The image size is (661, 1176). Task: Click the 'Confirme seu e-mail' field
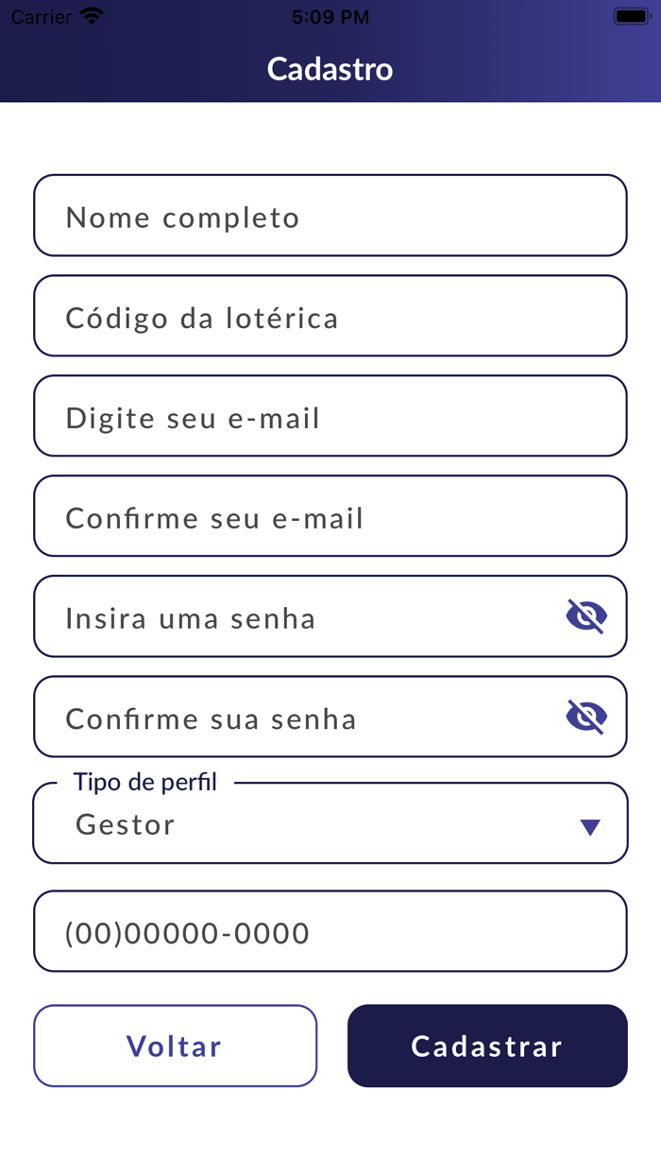pos(330,516)
